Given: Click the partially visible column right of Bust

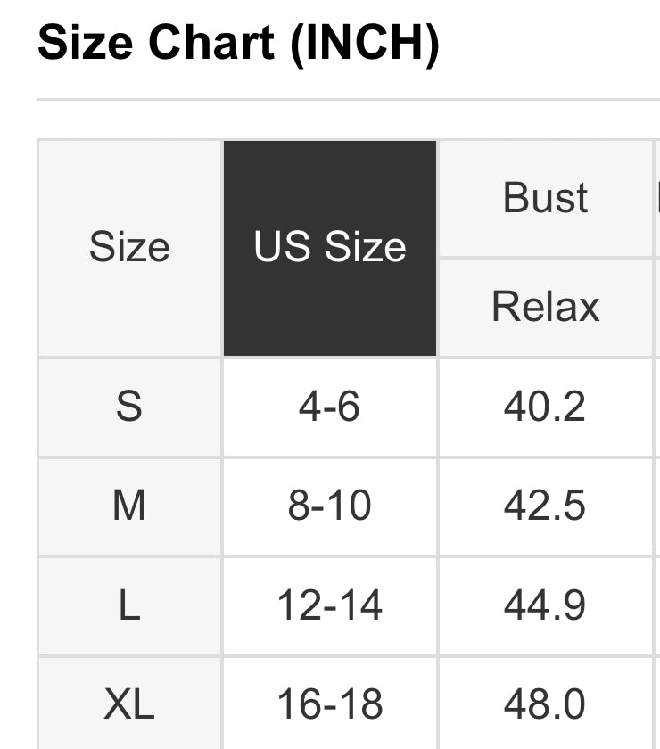Looking at the screenshot, I should 658,198.
